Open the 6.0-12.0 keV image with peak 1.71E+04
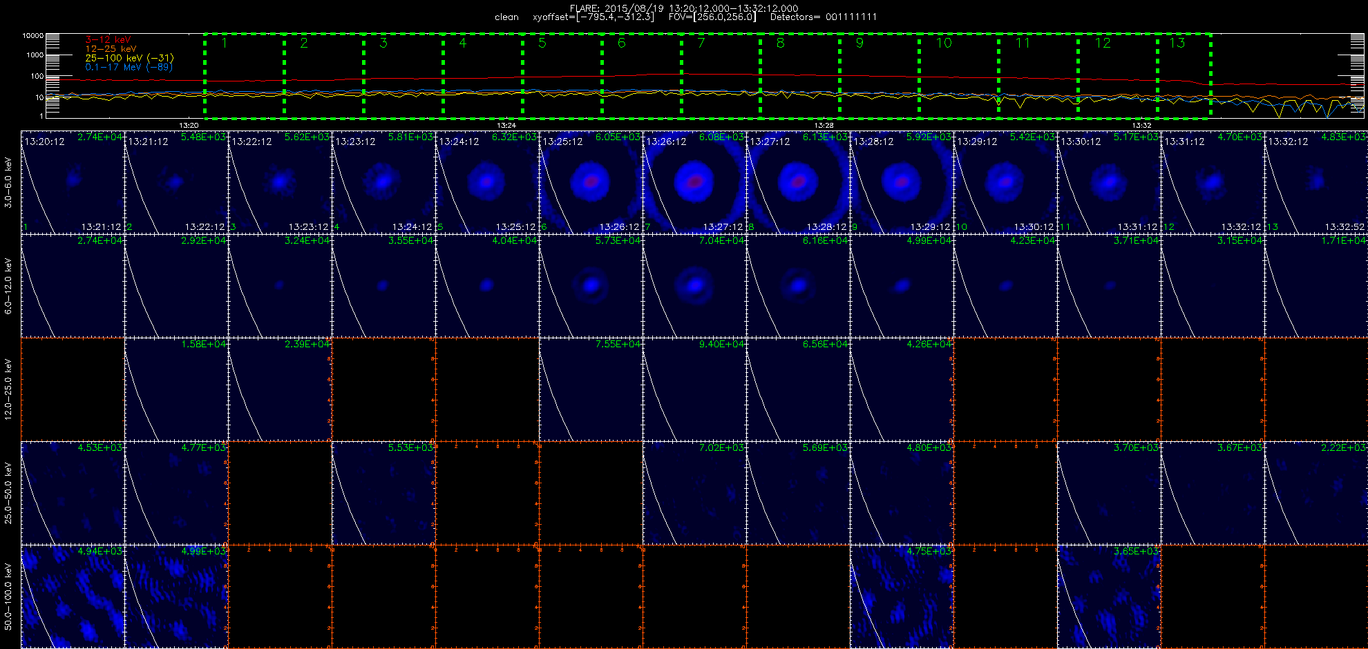The image size is (1368, 649). (x=1316, y=286)
